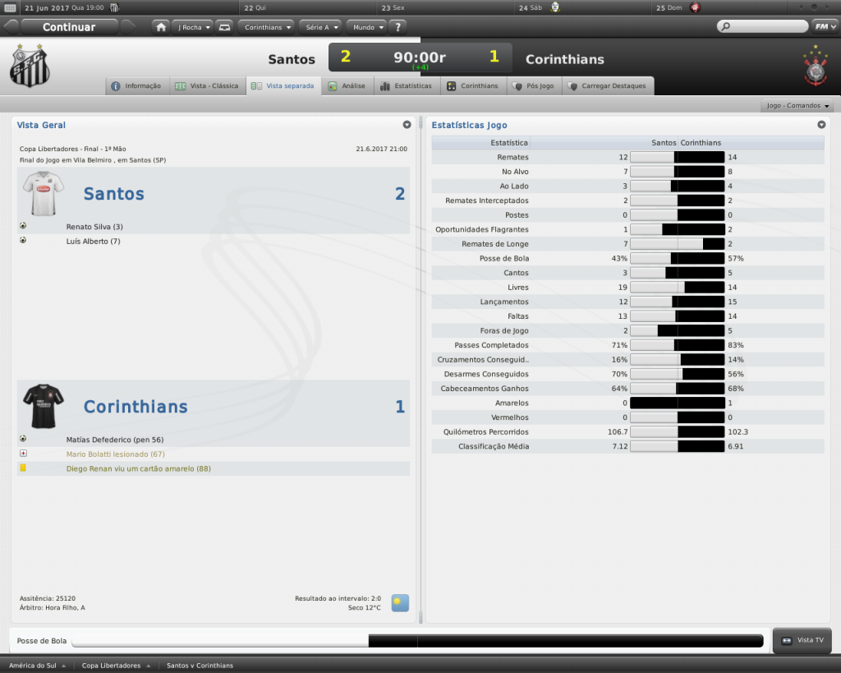
Task: Open the help question mark icon
Action: click(398, 27)
